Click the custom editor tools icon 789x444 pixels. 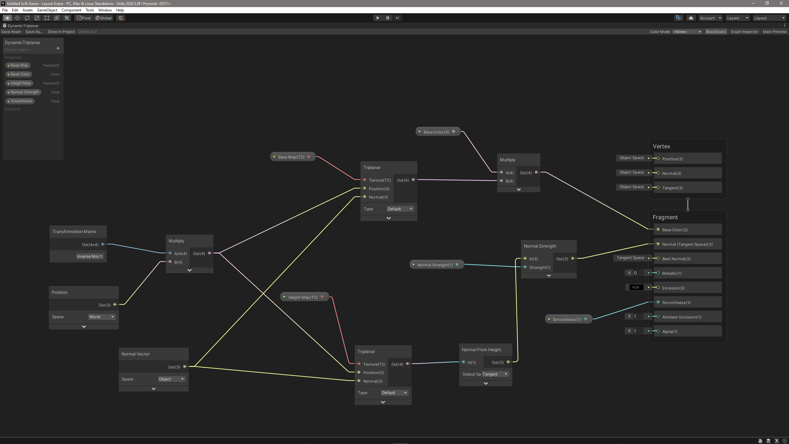(x=67, y=18)
